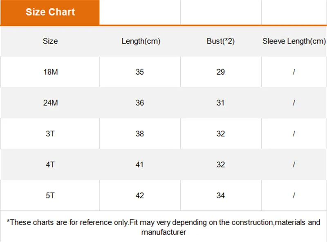Select the 18M size cell
327x242 pixels.
(50, 72)
